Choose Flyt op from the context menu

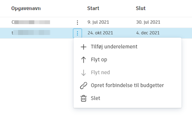tap(99, 60)
